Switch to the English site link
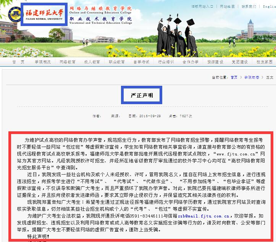Screen dimensions: 276x242 point(269,7)
